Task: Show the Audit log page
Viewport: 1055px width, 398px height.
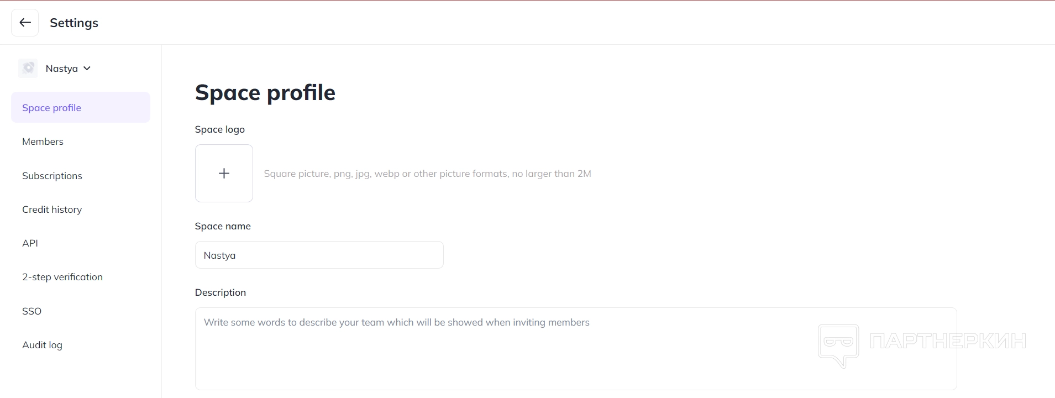Action: pyautogui.click(x=43, y=345)
